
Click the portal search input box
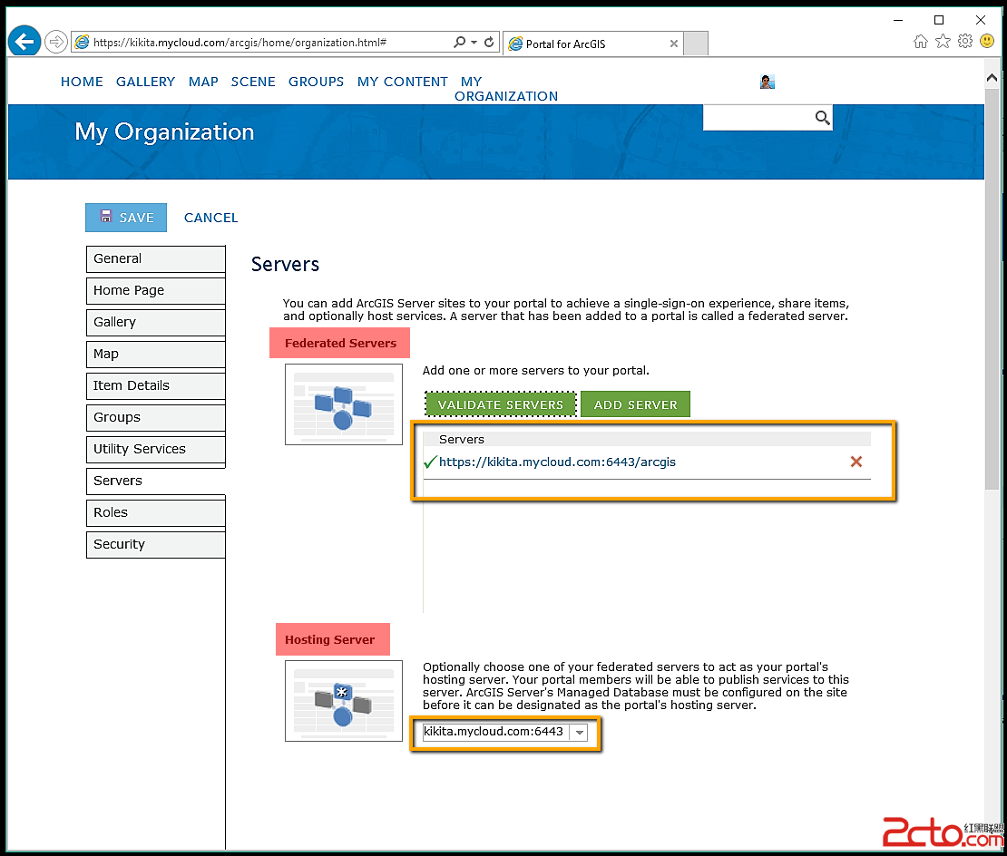(758, 117)
